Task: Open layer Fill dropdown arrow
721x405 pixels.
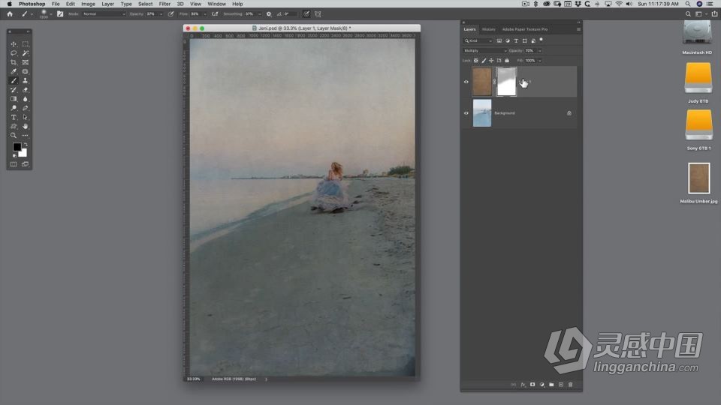Action: click(540, 61)
